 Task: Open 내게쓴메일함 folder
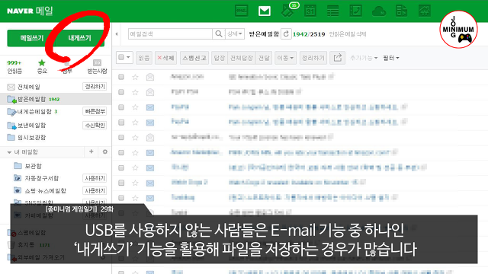point(34,112)
